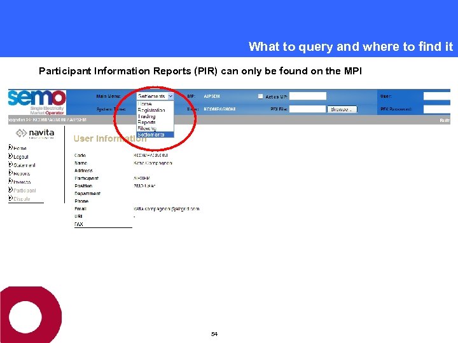Tick the Act as MP checkbox

(x=260, y=97)
